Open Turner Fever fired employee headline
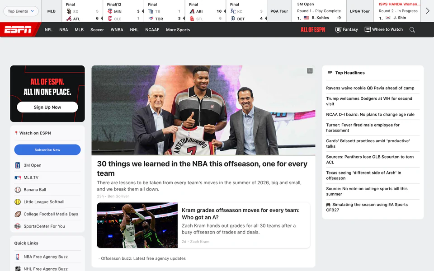Image resolution: width=434 pixels, height=271 pixels. 363,128
